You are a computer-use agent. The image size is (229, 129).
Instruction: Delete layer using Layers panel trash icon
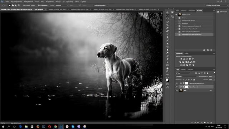(x=211, y=123)
